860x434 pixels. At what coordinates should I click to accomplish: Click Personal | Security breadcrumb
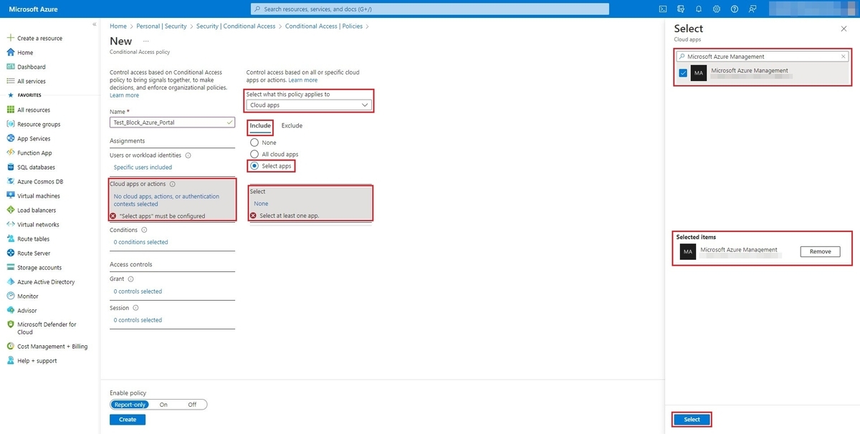click(x=161, y=26)
